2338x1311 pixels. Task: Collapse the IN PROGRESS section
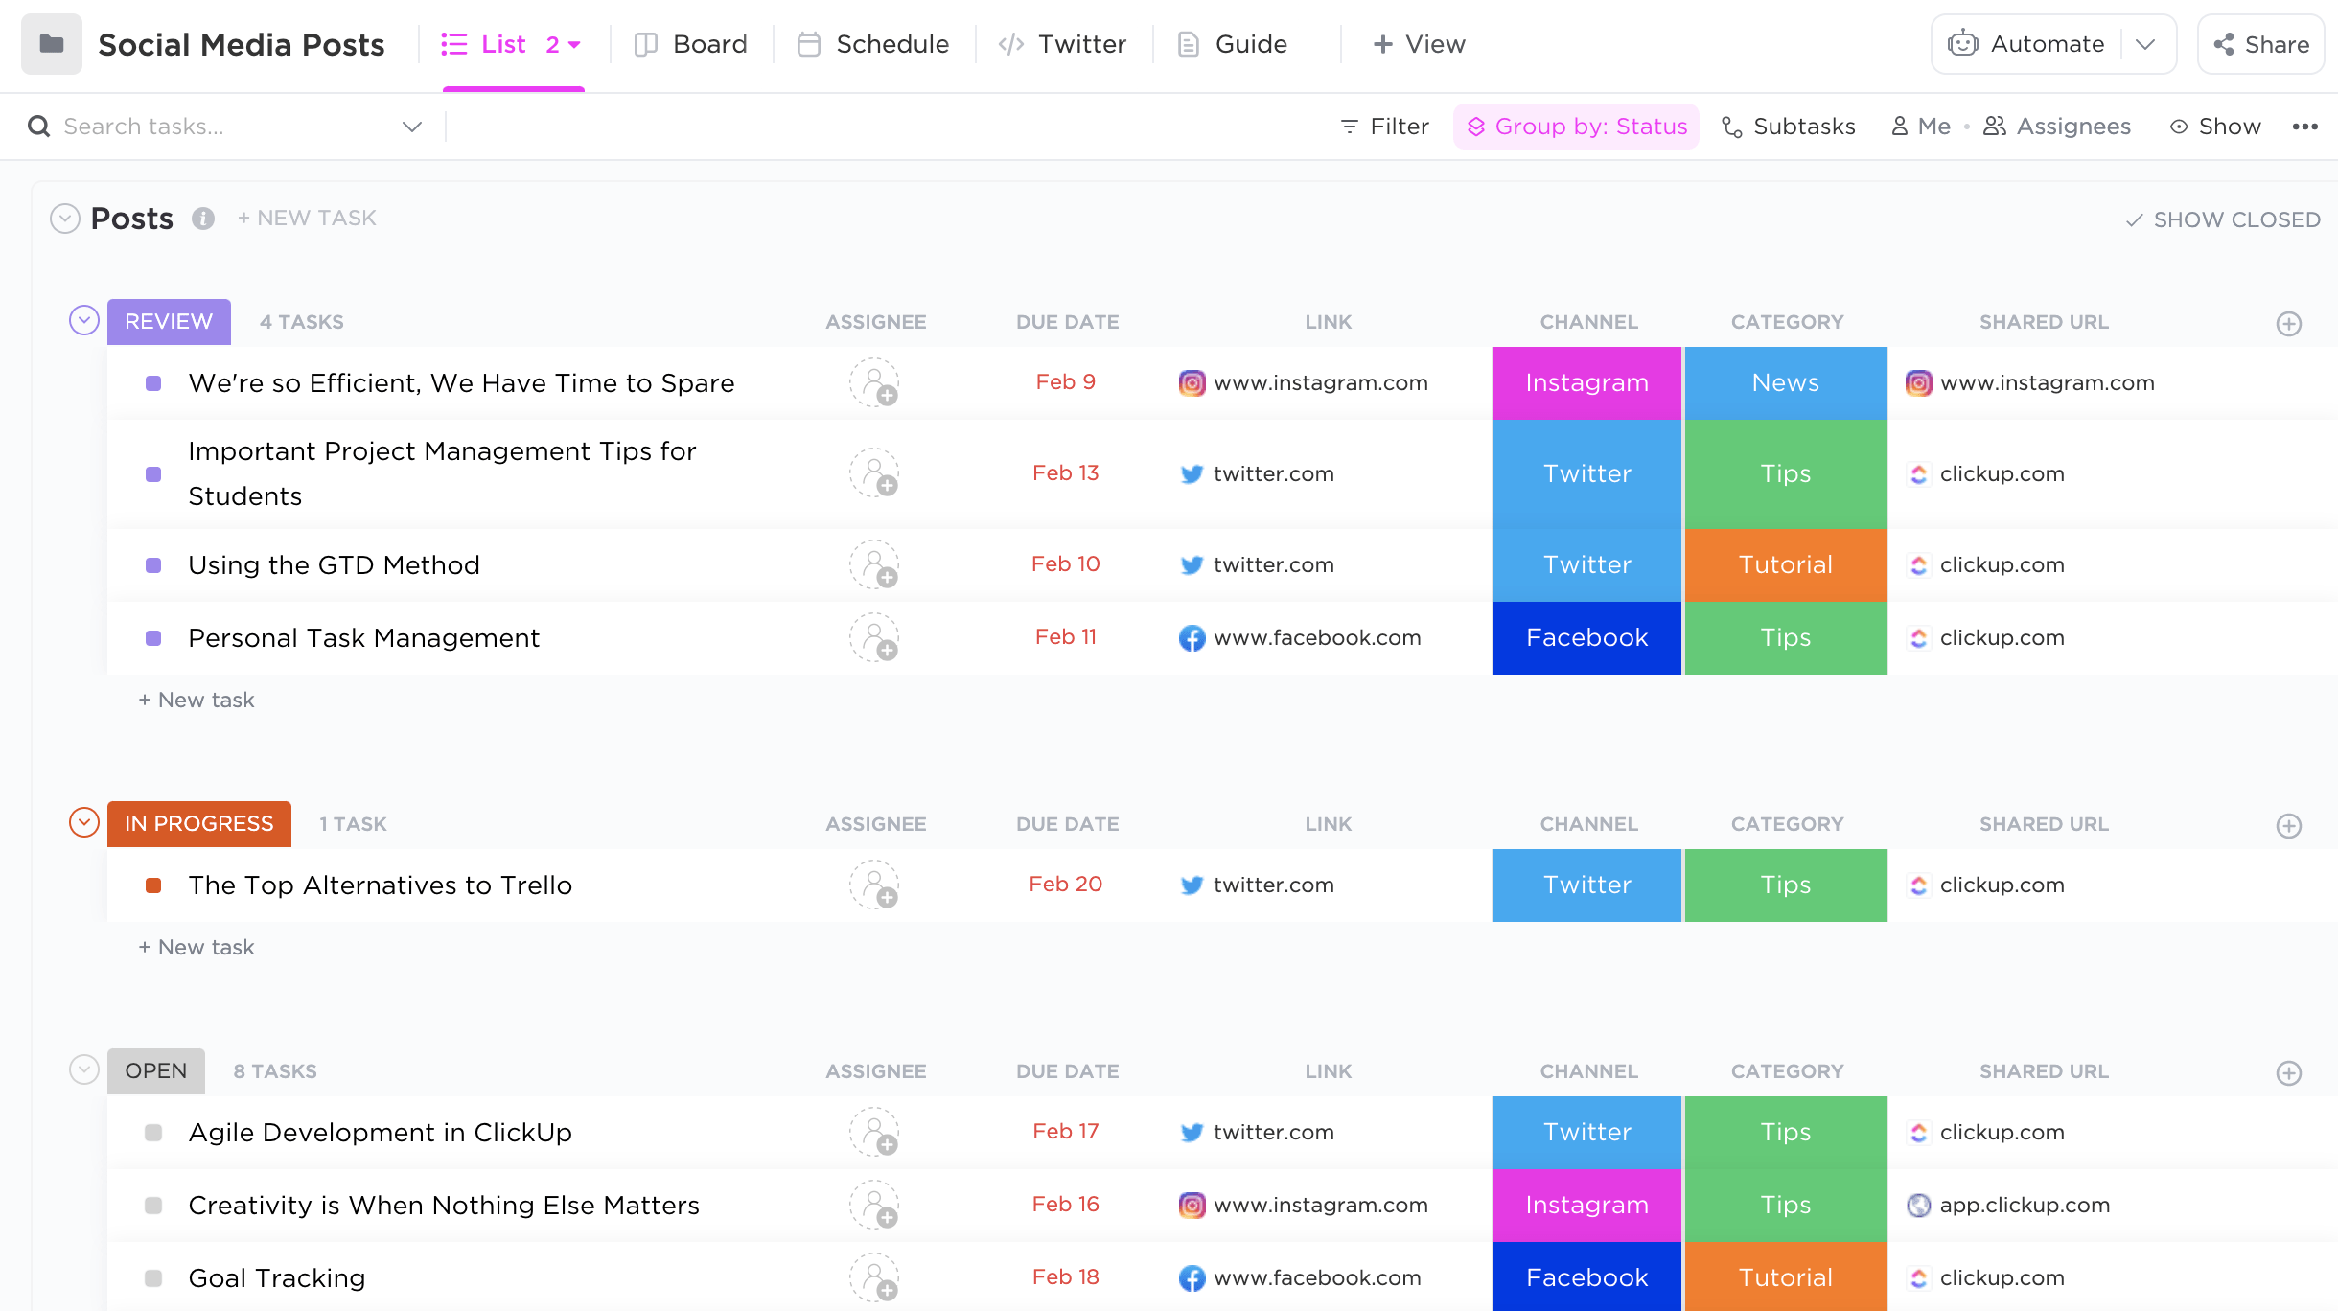tap(83, 823)
